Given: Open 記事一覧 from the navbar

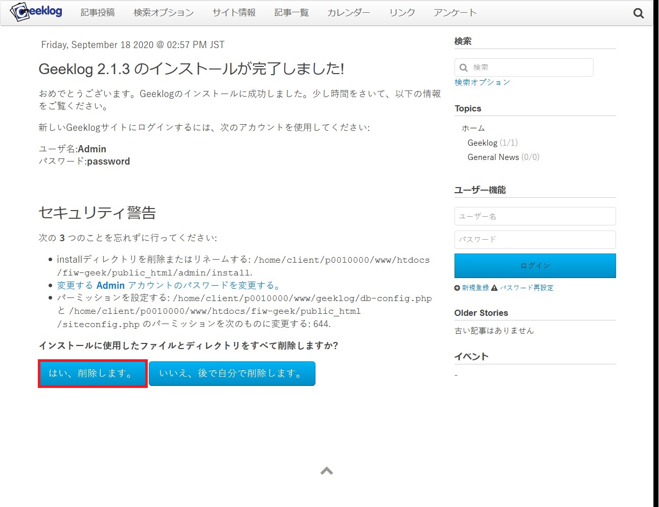Looking at the screenshot, I should tap(291, 13).
